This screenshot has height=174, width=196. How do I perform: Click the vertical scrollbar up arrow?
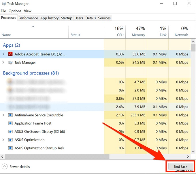(x=193, y=41)
